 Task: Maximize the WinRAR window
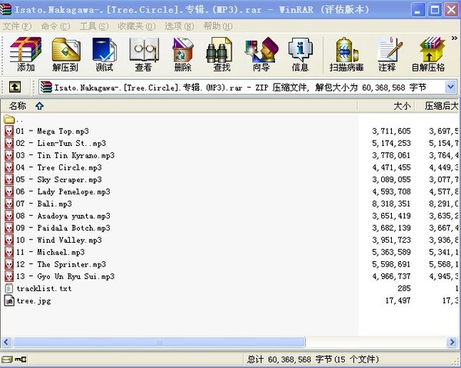(435, 10)
